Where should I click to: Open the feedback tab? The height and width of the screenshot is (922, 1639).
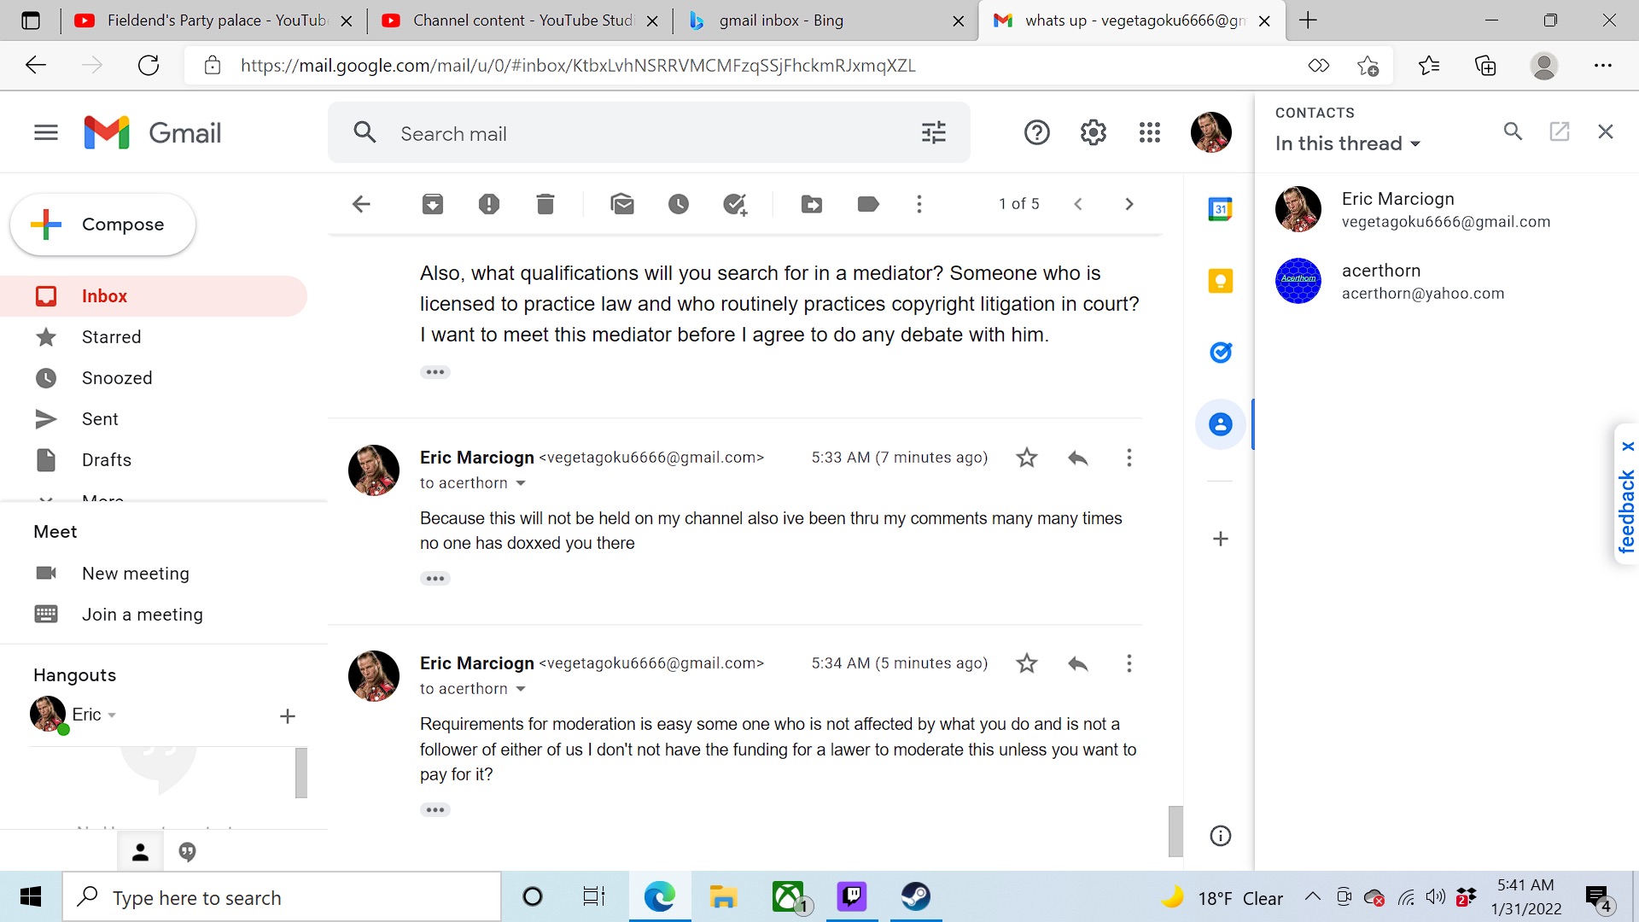coord(1626,511)
